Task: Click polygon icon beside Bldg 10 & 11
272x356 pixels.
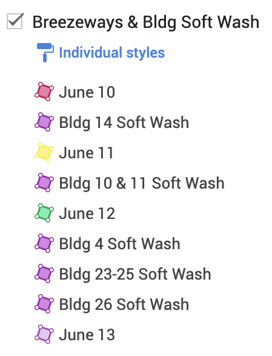Action: tap(44, 183)
